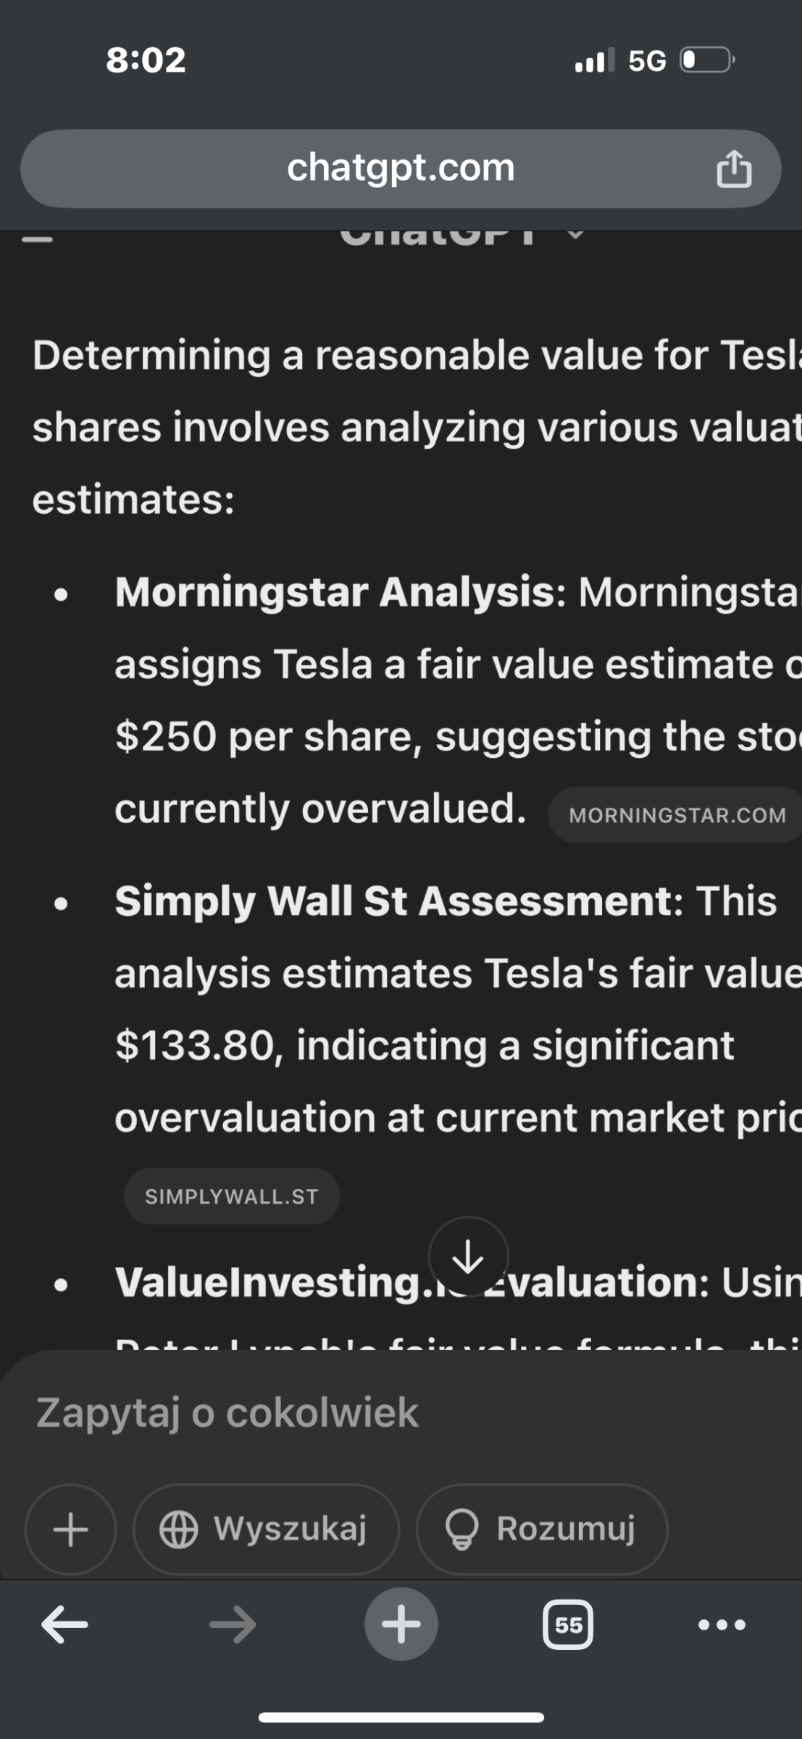
Task: Open the MORNINGSTAR.COM source chip
Action: tap(675, 815)
